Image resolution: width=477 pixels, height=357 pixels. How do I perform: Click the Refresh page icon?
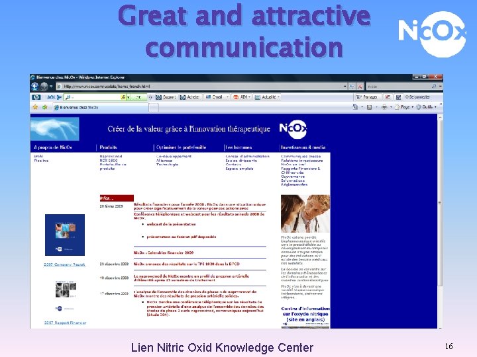tap(352, 87)
